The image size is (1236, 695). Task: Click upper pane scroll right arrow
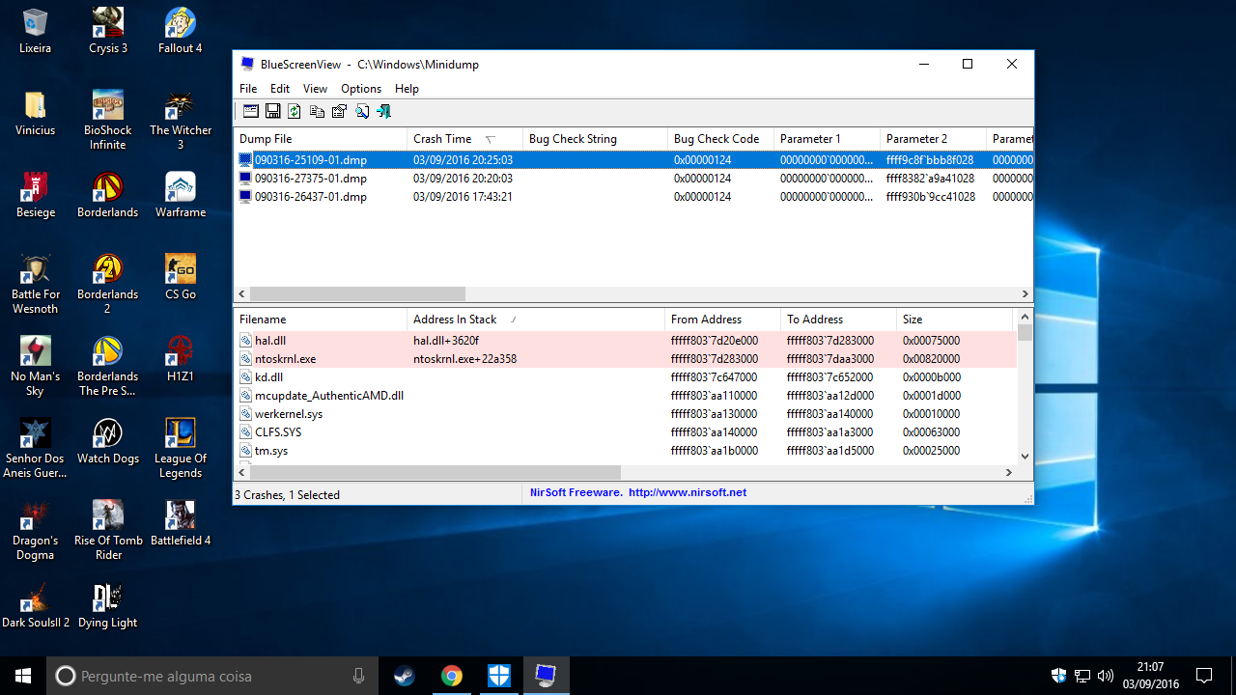(x=1025, y=293)
